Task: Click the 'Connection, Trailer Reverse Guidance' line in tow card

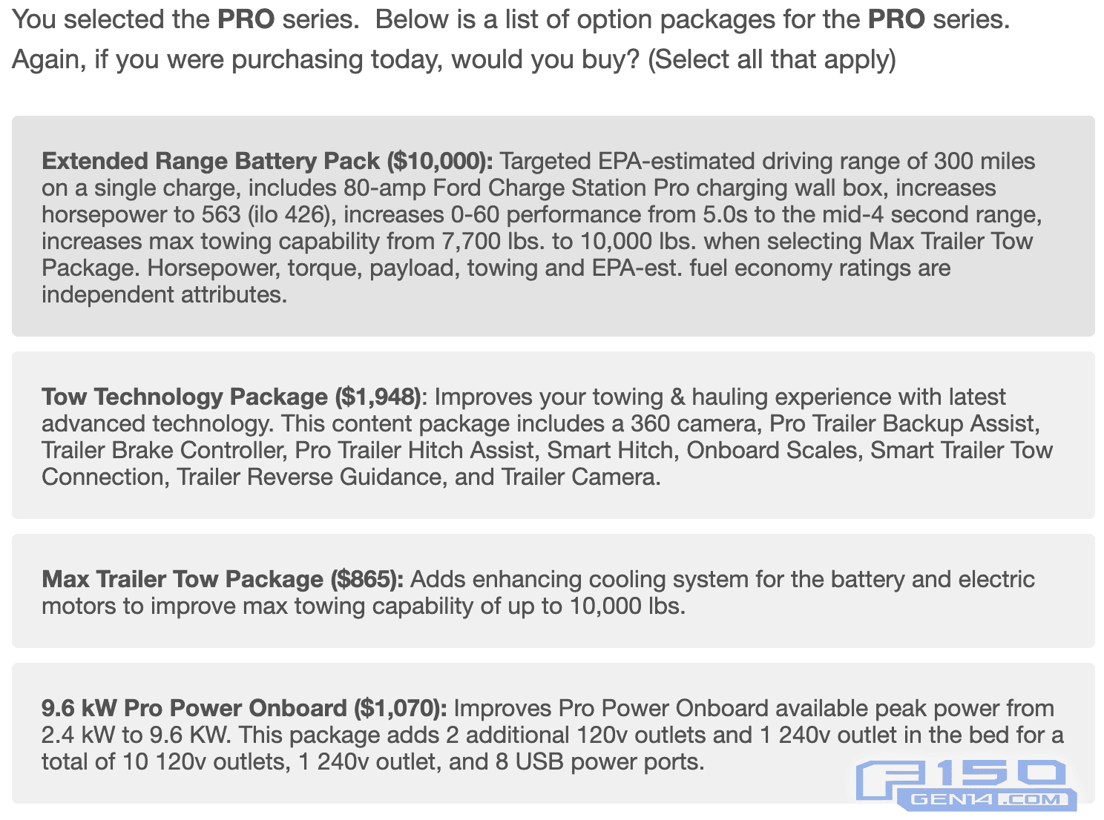Action: pos(351,477)
